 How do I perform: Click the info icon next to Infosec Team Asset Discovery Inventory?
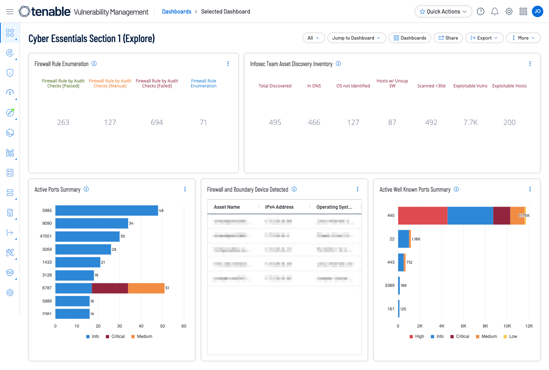pos(338,64)
